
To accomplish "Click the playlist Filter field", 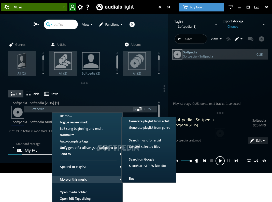I will (x=191, y=39).
